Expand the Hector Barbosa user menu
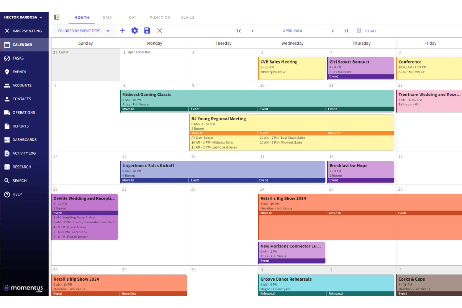Image resolution: width=462 pixels, height=308 pixels. (23, 17)
